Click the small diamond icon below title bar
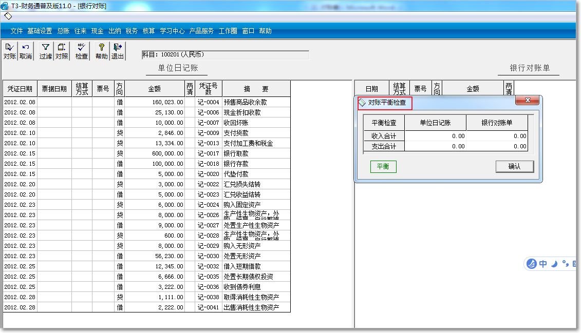The width and height of the screenshot is (581, 333). coord(8,16)
